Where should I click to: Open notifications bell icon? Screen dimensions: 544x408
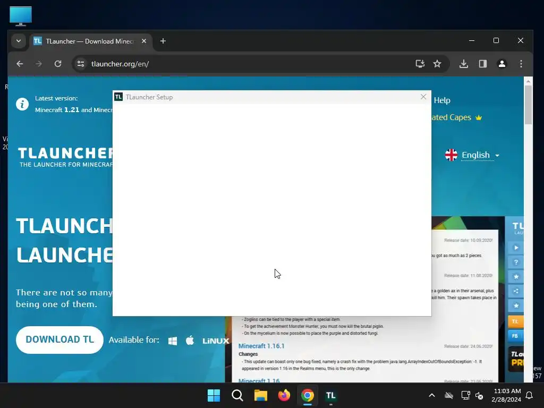pos(530,395)
